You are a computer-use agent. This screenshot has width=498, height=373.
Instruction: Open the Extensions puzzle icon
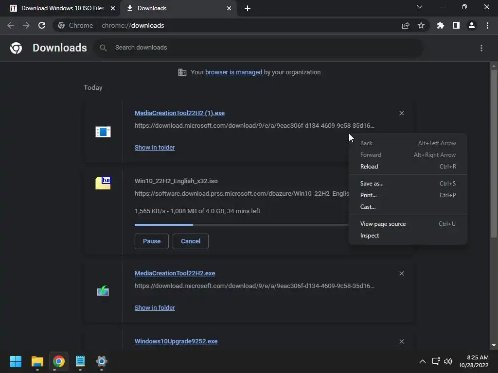click(441, 25)
